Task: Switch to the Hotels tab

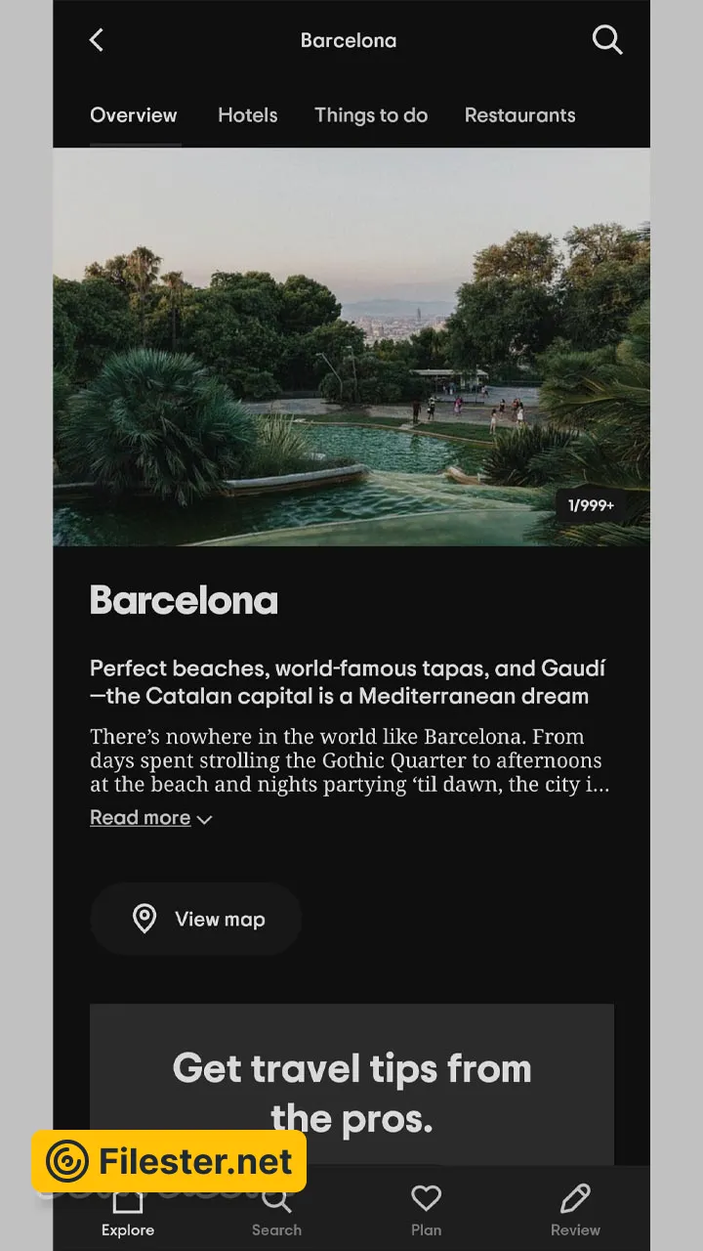Action: pos(248,115)
